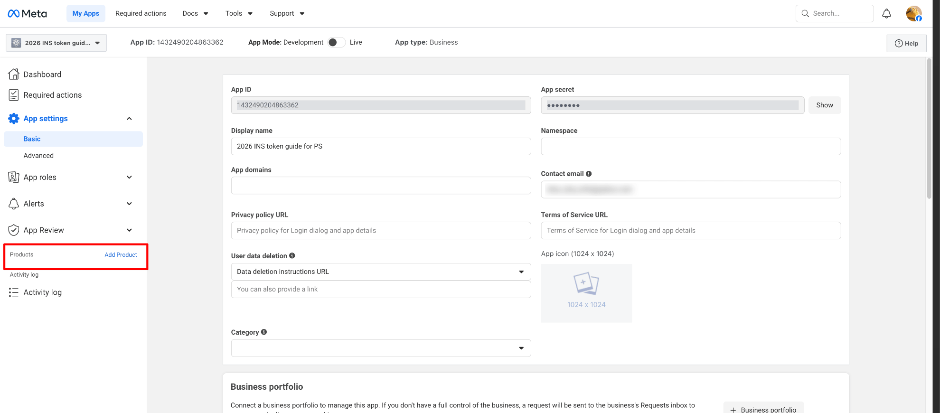This screenshot has height=413, width=940.
Task: Click the Privacy policy URL field
Action: (x=380, y=230)
